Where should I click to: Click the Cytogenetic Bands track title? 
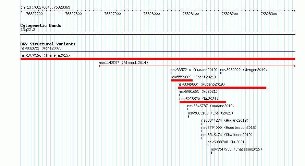(x=41, y=25)
